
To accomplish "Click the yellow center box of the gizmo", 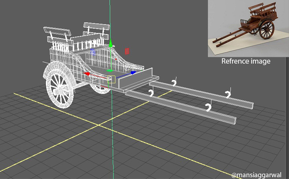I will click(111, 79).
